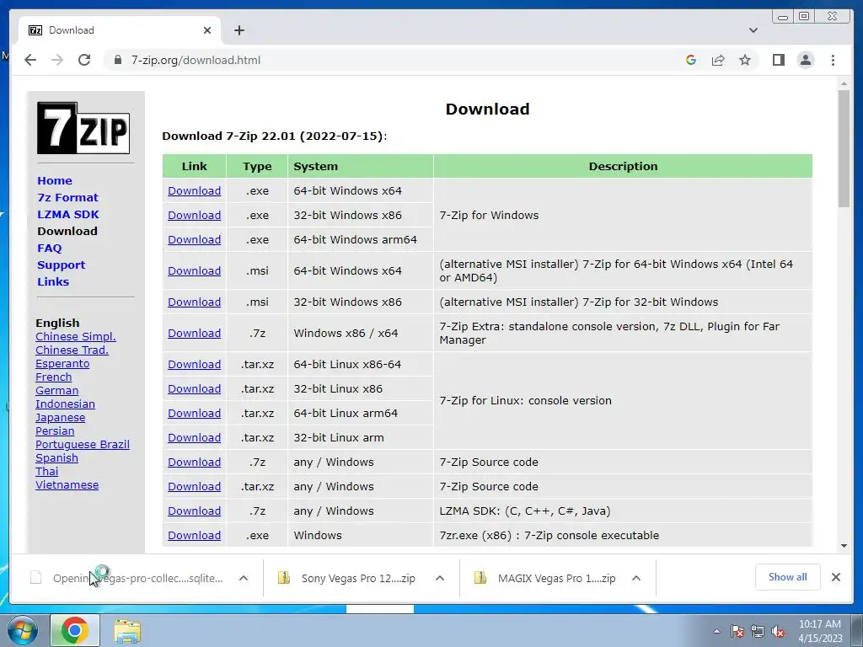
Task: Download .tar.xz for 32-bit Linux arm
Action: click(195, 438)
